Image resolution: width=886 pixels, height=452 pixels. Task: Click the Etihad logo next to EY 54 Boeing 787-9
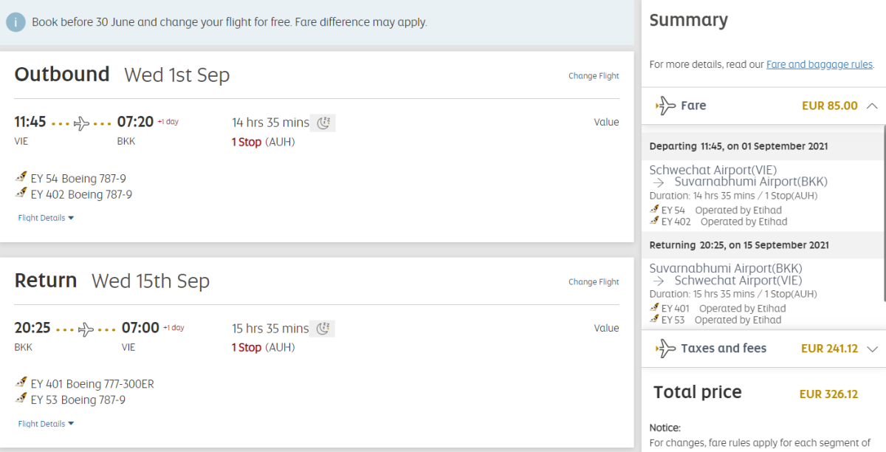click(x=21, y=178)
